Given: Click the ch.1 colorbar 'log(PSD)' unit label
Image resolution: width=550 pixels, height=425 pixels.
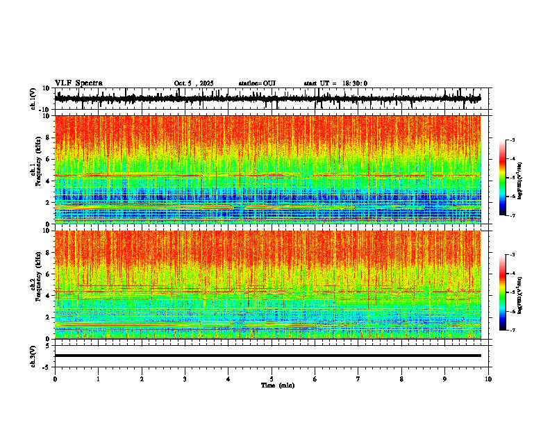Looking at the screenshot, I should [520, 181].
